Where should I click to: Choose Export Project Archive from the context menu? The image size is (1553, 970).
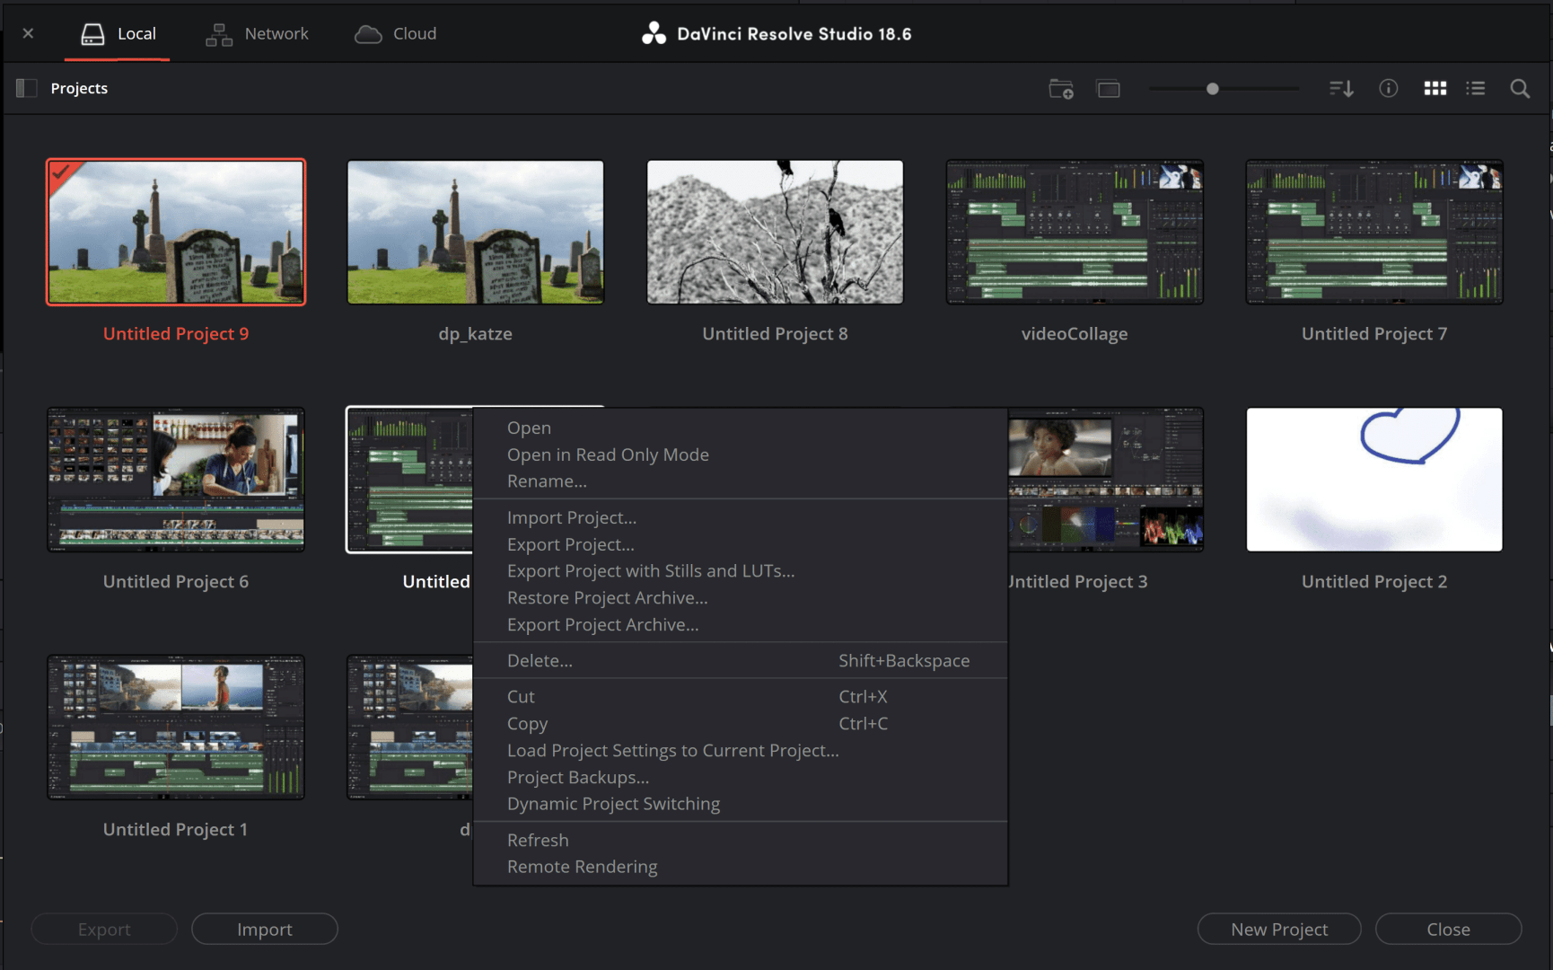(x=602, y=624)
